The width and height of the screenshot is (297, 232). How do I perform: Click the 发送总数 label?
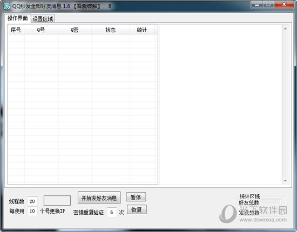(x=249, y=213)
